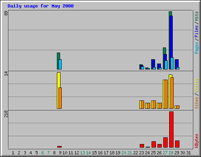Screen dimensions: 201x157
Task: Click the "218" KBytes axis maximum label
Action: [6, 114]
